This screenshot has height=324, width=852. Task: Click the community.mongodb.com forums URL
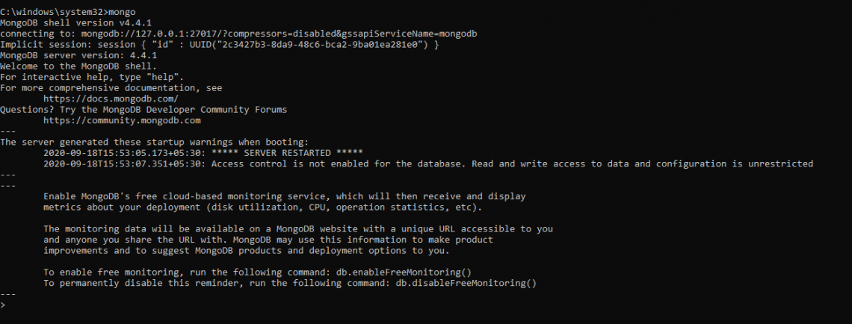click(122, 120)
